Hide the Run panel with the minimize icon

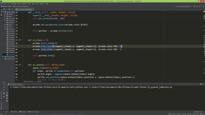point(204,84)
